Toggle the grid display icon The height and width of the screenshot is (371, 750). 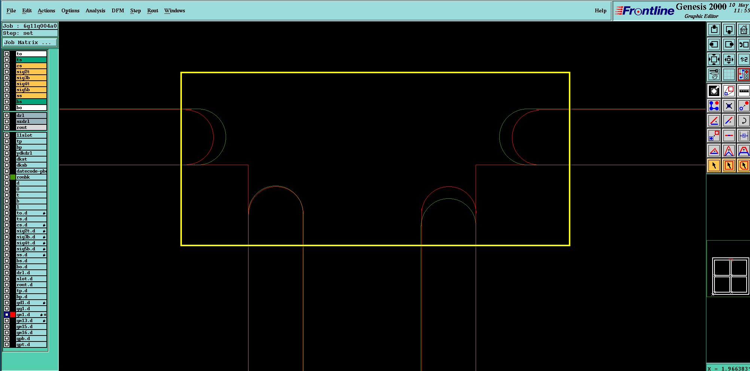pos(729,74)
